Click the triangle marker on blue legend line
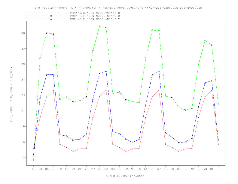The height and width of the screenshot is (184, 238). tap(51, 19)
